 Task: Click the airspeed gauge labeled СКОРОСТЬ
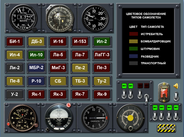point(94,118)
